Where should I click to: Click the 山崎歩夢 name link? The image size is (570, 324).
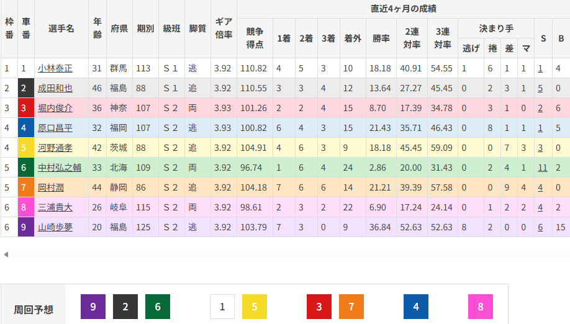[55, 227]
